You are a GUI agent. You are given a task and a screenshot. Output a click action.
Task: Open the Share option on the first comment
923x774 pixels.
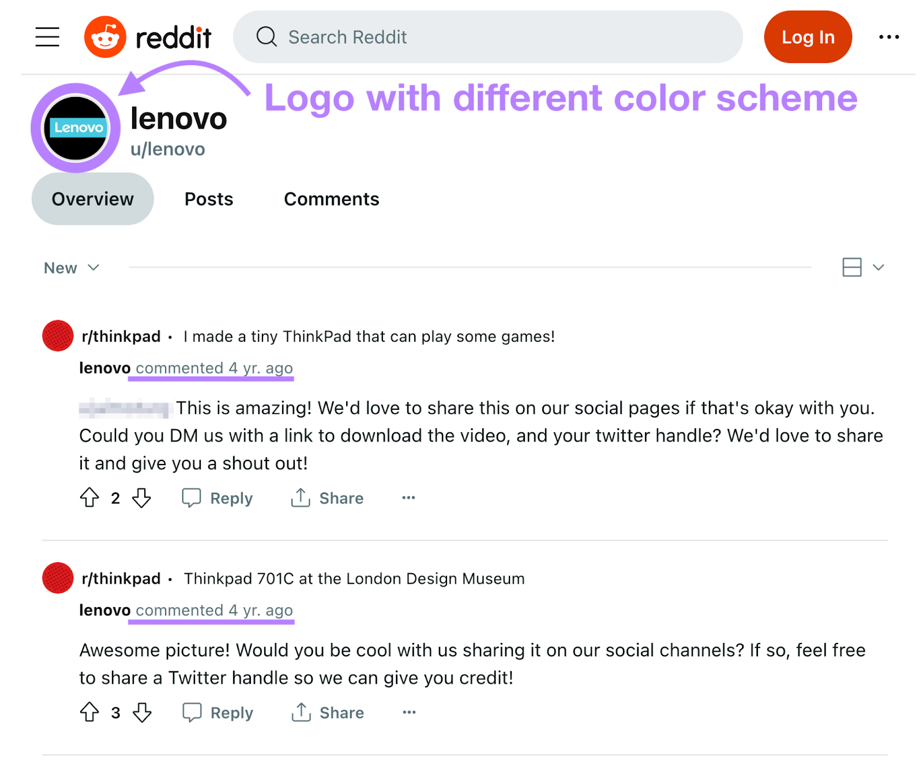(327, 498)
